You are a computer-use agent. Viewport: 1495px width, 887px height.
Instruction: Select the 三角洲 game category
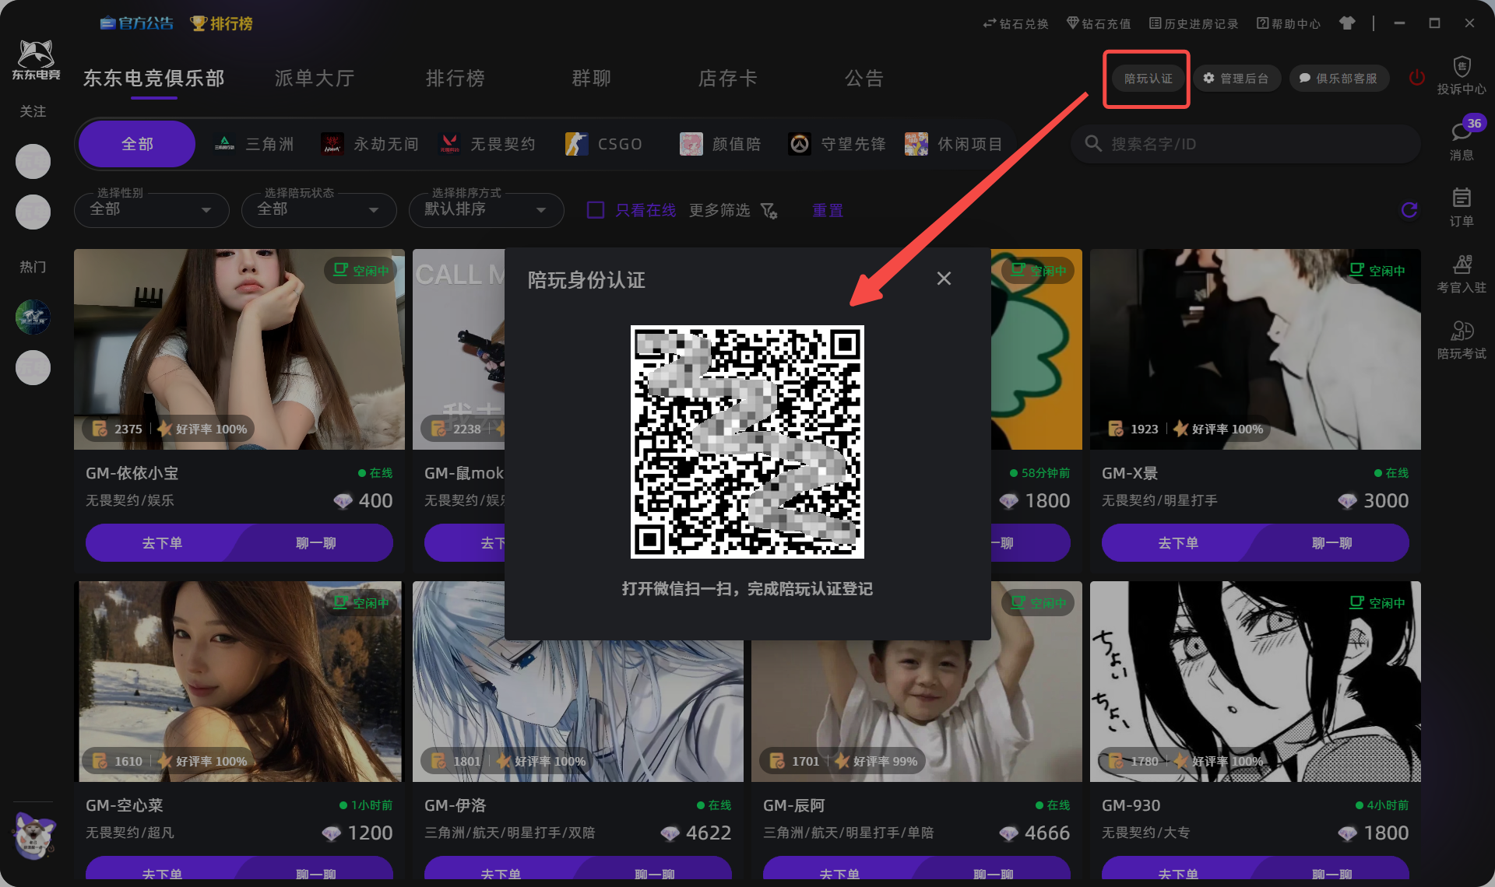254,144
